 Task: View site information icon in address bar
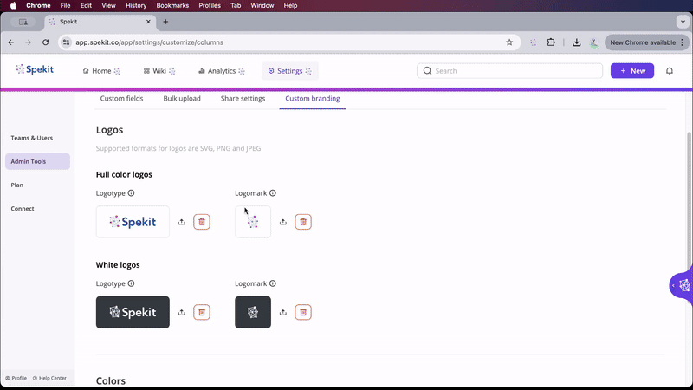(67, 42)
